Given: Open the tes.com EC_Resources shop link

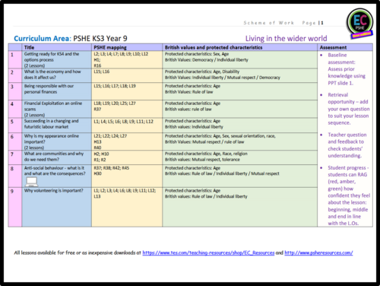Looking at the screenshot, I should click(208, 253).
